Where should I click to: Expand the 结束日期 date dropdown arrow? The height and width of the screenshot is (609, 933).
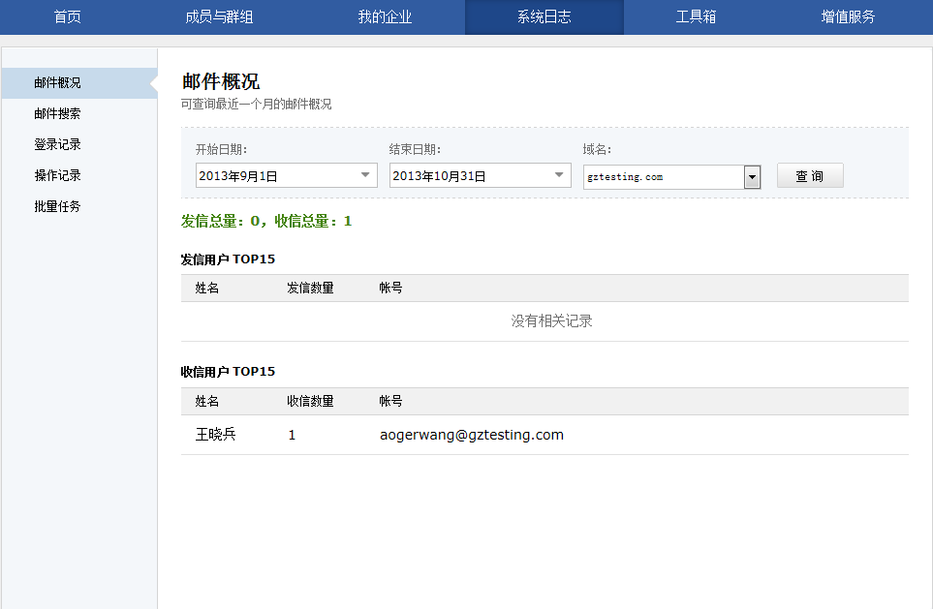559,175
